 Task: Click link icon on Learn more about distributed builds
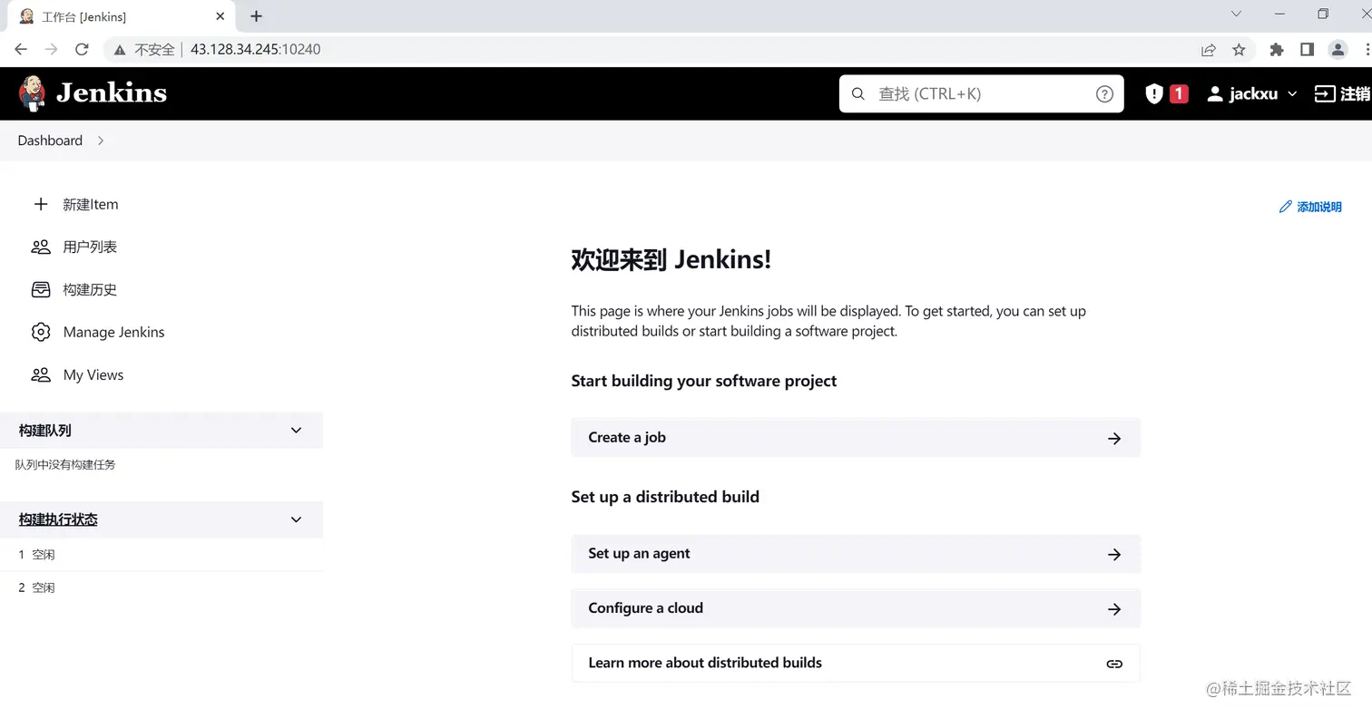(1114, 664)
